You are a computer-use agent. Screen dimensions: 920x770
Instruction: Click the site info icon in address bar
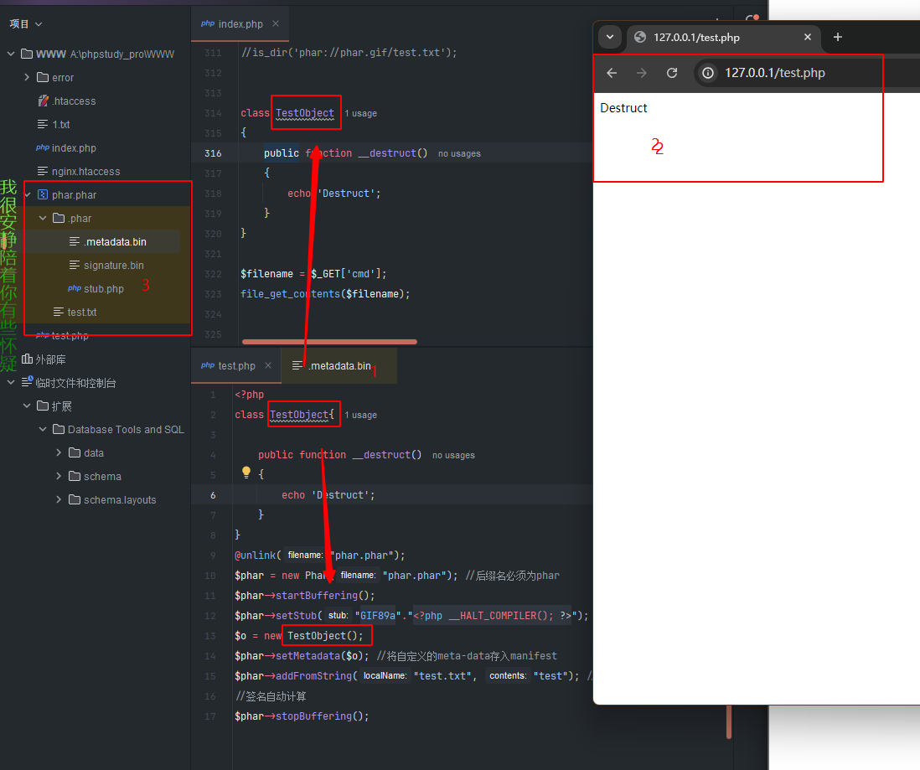[708, 73]
